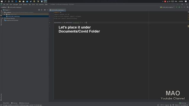Open the Navigate menu
189x106 pixels.
pos(16,4)
